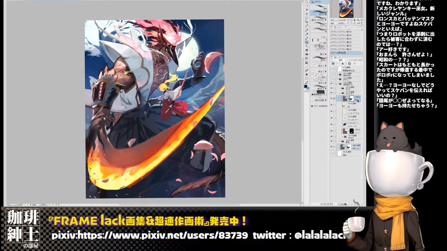This screenshot has height=251, width=447.
Task: Click the cyan sub color swatch
Action: (308, 88)
